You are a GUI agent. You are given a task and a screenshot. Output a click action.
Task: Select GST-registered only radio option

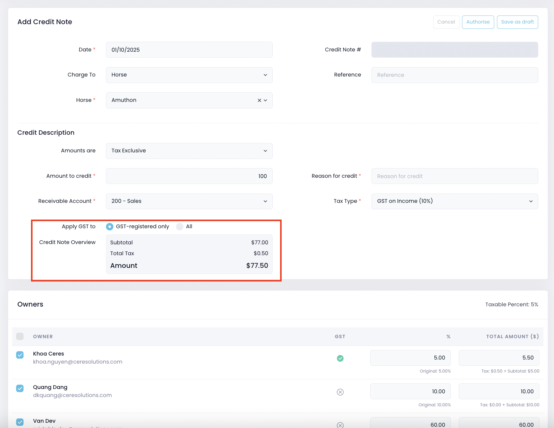(x=110, y=227)
